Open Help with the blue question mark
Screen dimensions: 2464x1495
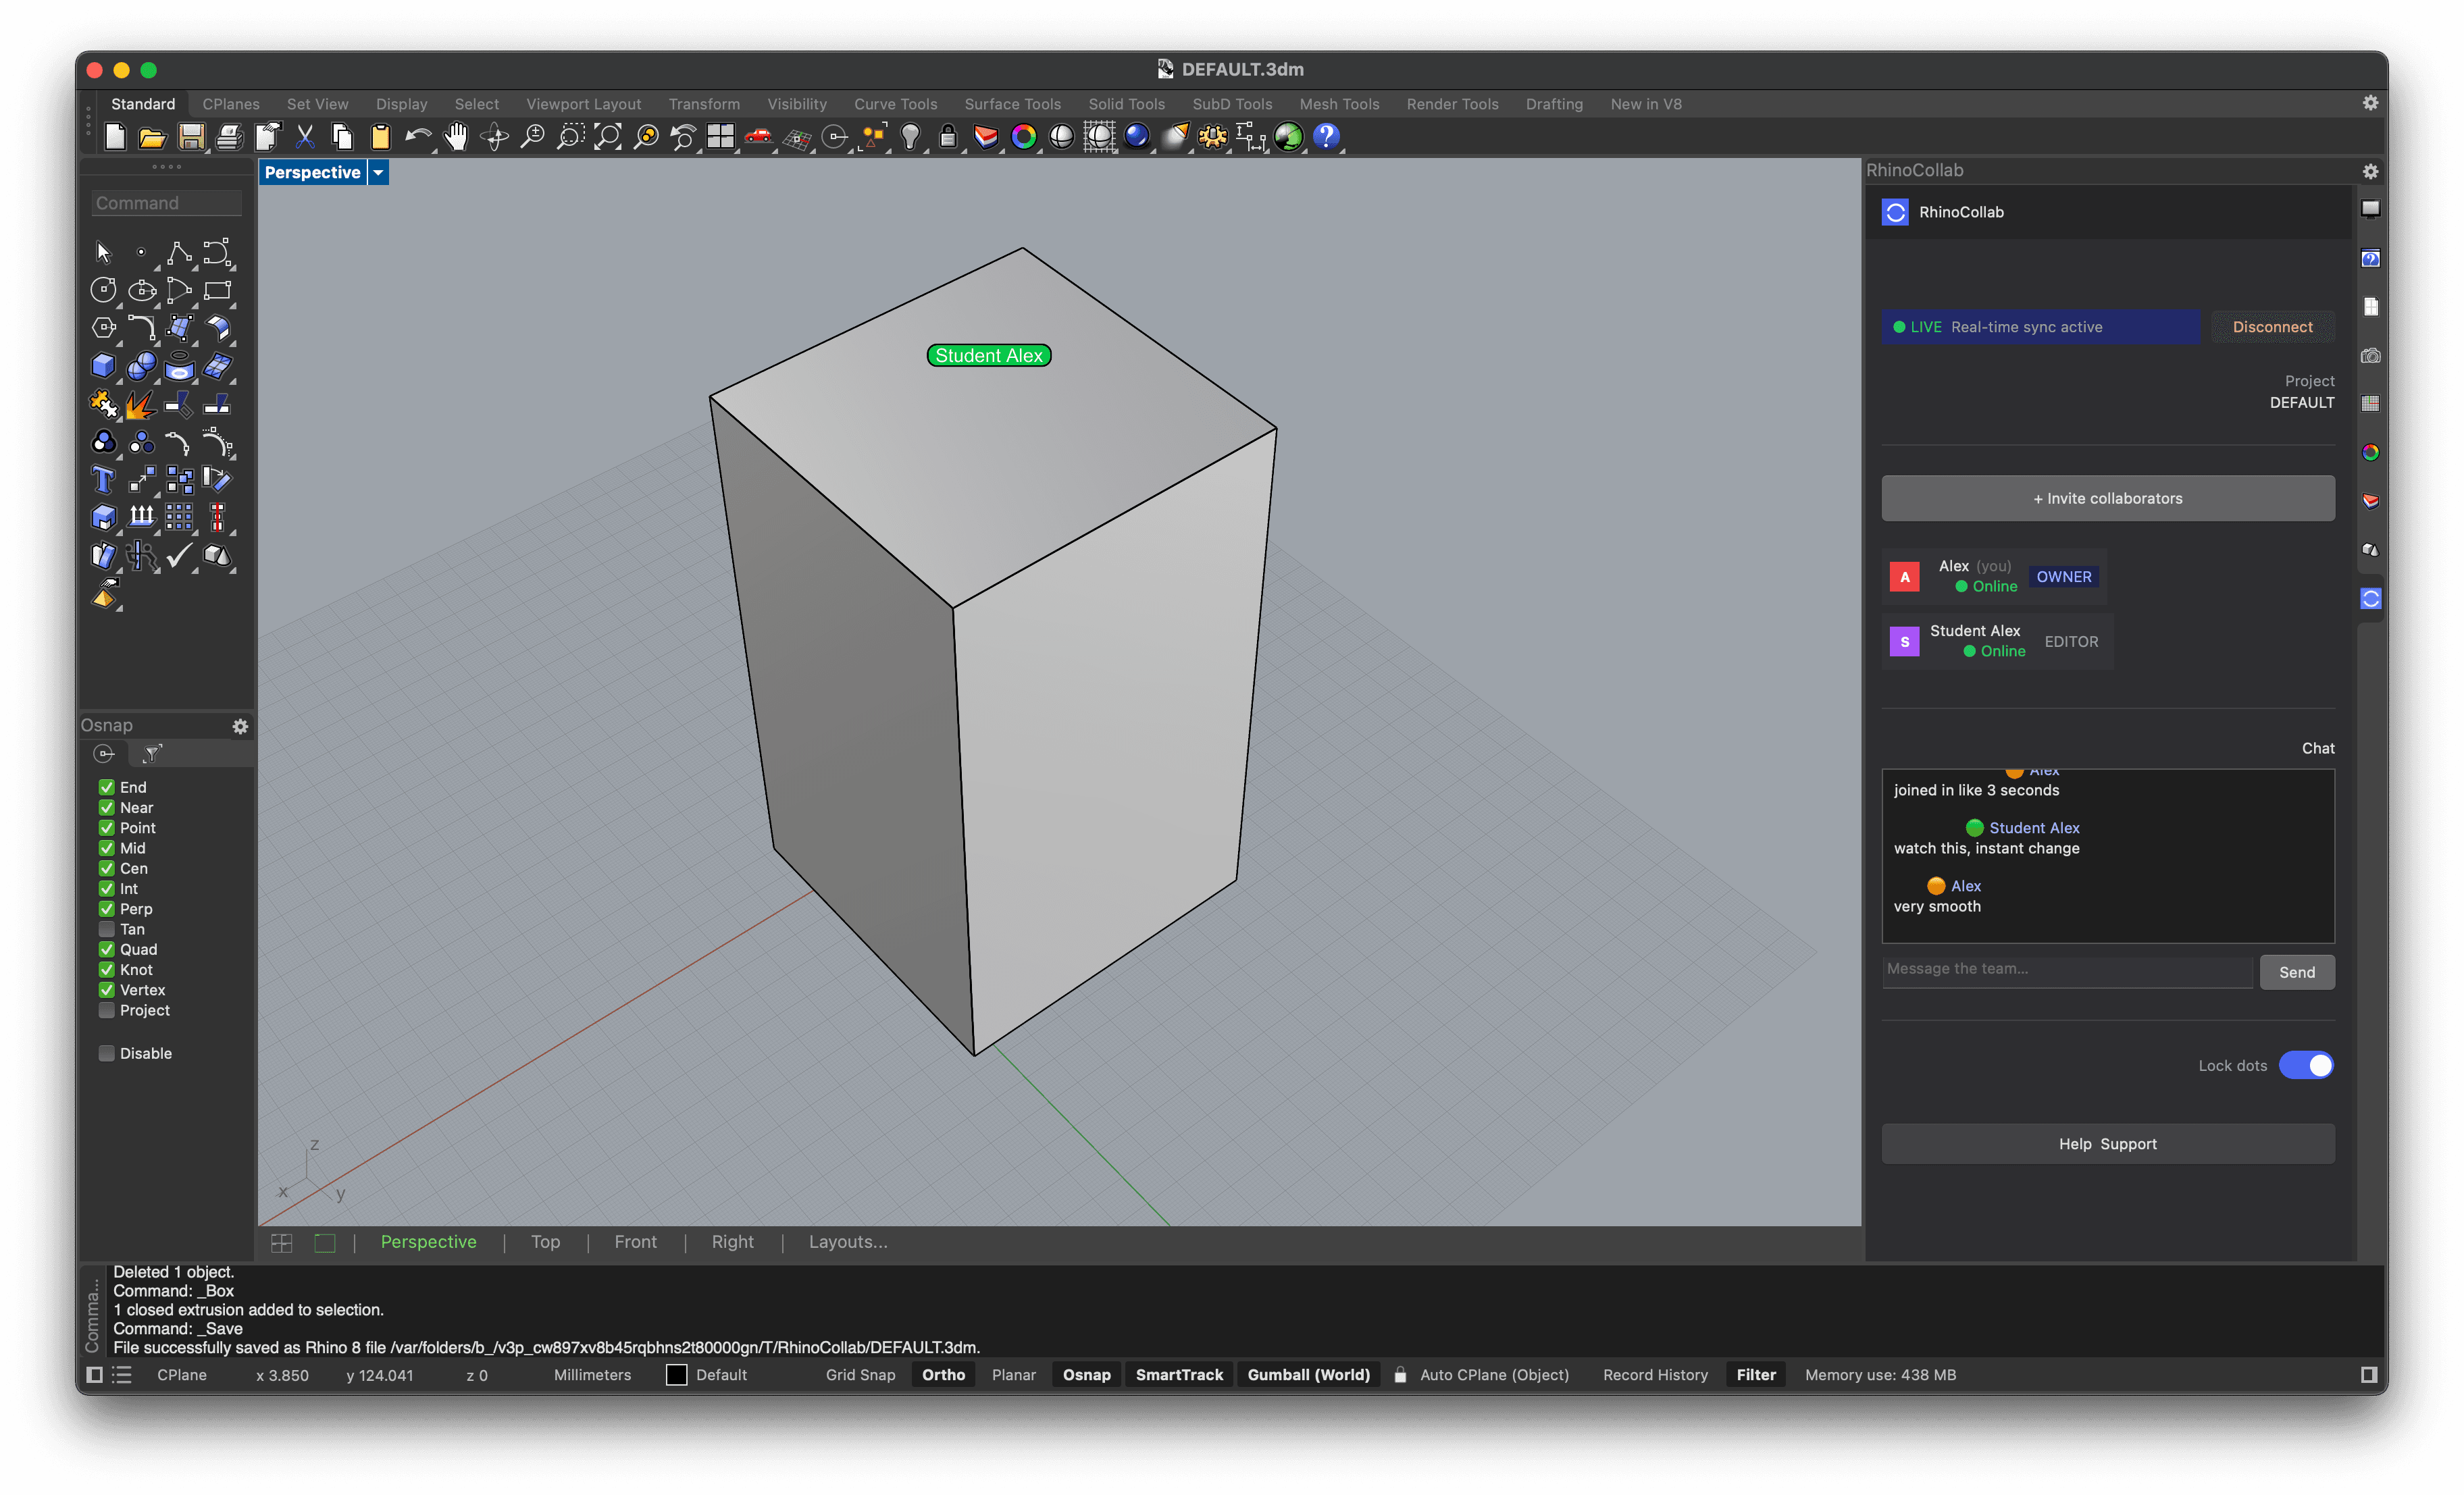click(x=1326, y=137)
